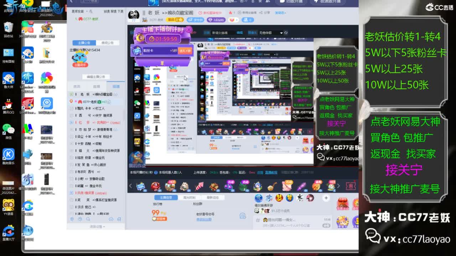The image size is (456, 256).
Task: Click the masked streamer avatar
Action: tap(134, 16)
